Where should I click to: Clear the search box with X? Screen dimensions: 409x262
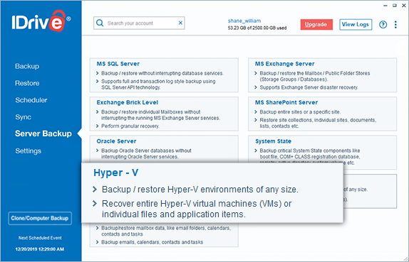click(180, 23)
